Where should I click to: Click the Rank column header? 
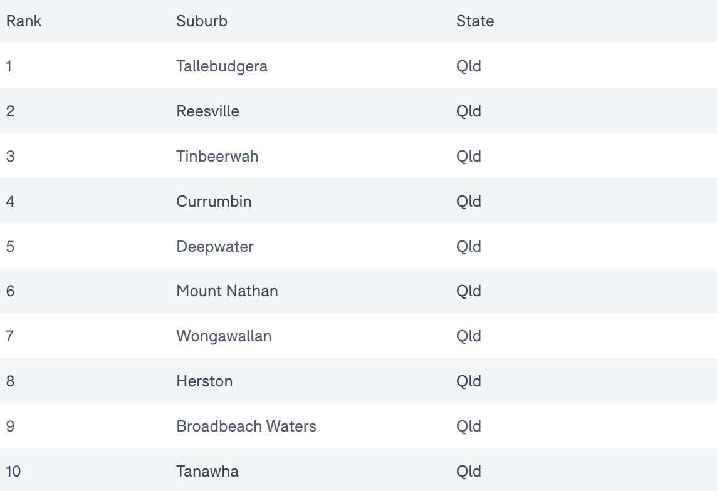(24, 21)
